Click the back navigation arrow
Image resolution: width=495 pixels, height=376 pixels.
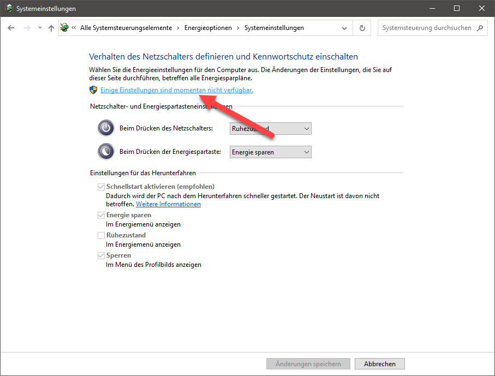(11, 27)
